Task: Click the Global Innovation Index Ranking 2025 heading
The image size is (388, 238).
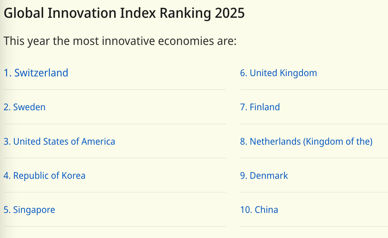Action: click(124, 13)
